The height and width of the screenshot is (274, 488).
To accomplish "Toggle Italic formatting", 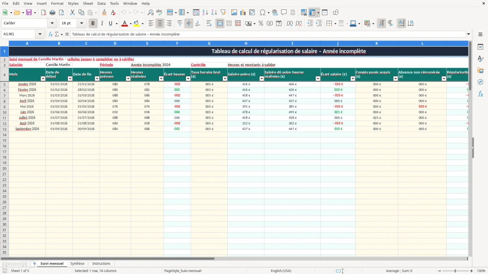I will pos(102,24).
